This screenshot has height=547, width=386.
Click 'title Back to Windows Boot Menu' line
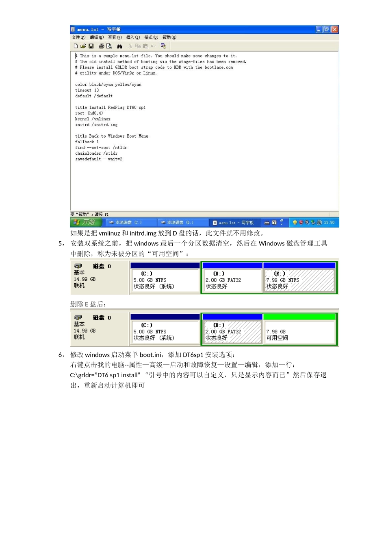[112, 136]
